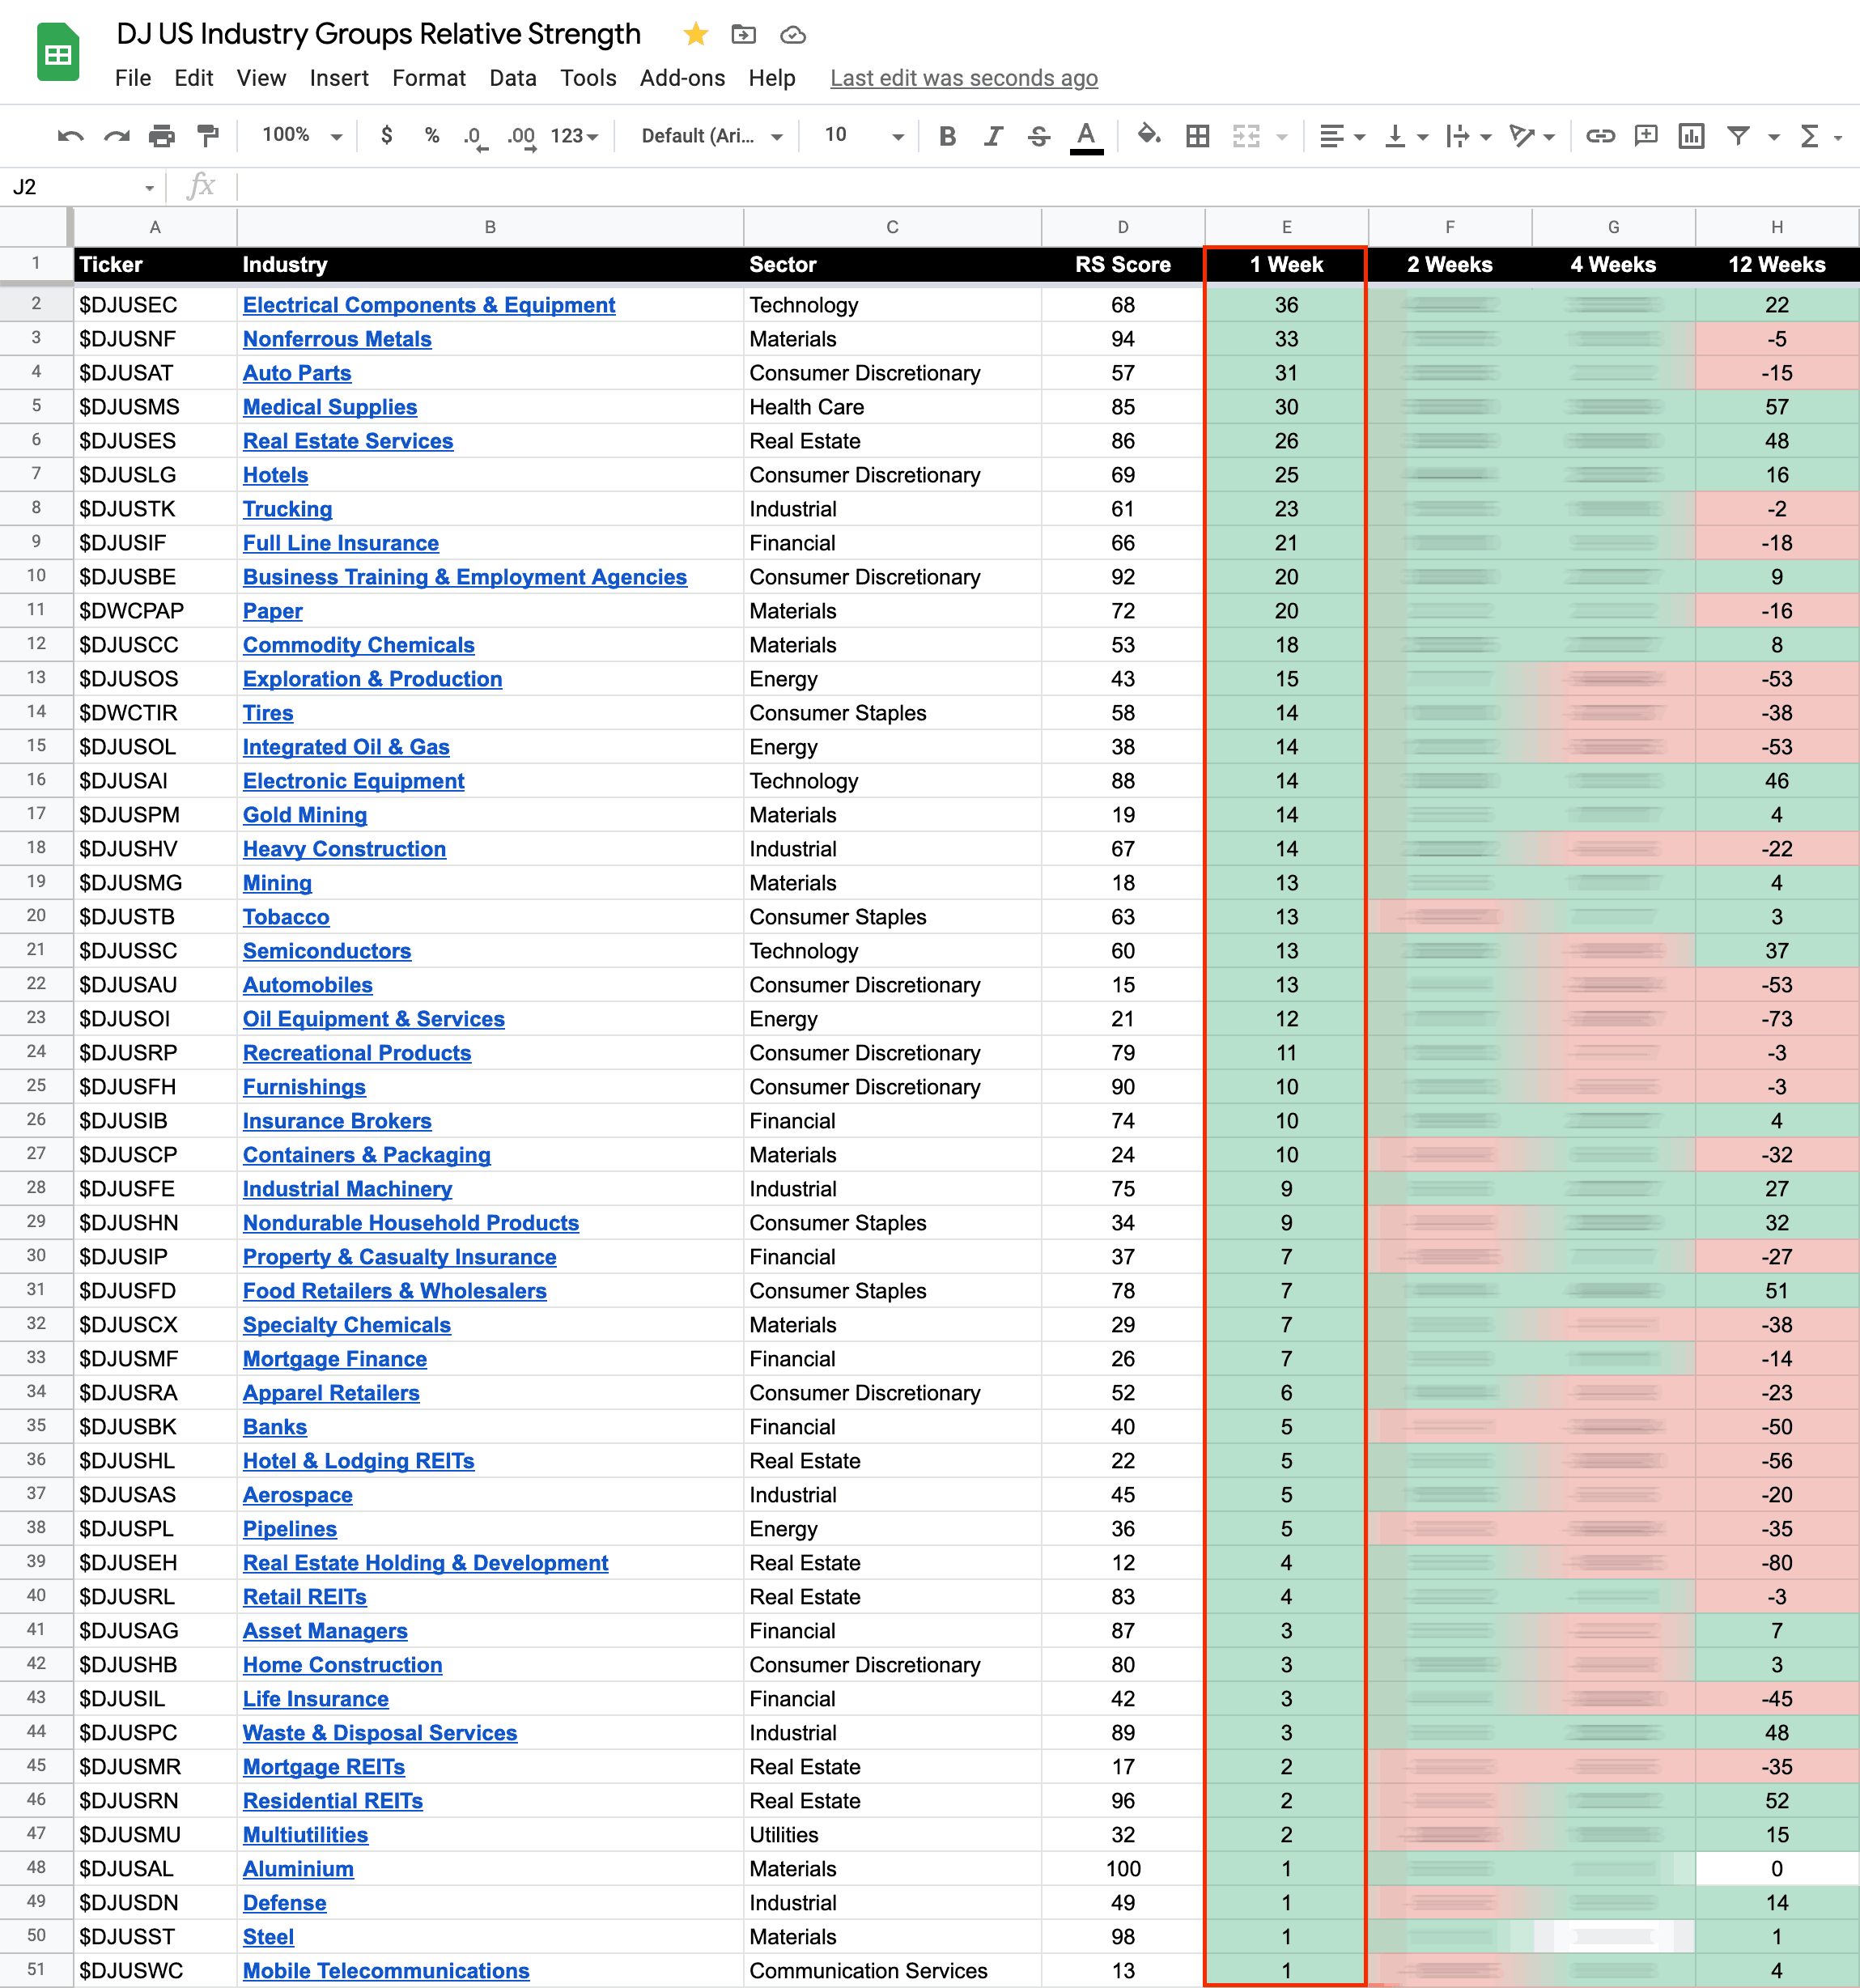Print the spreadsheet via printer icon

[162, 136]
